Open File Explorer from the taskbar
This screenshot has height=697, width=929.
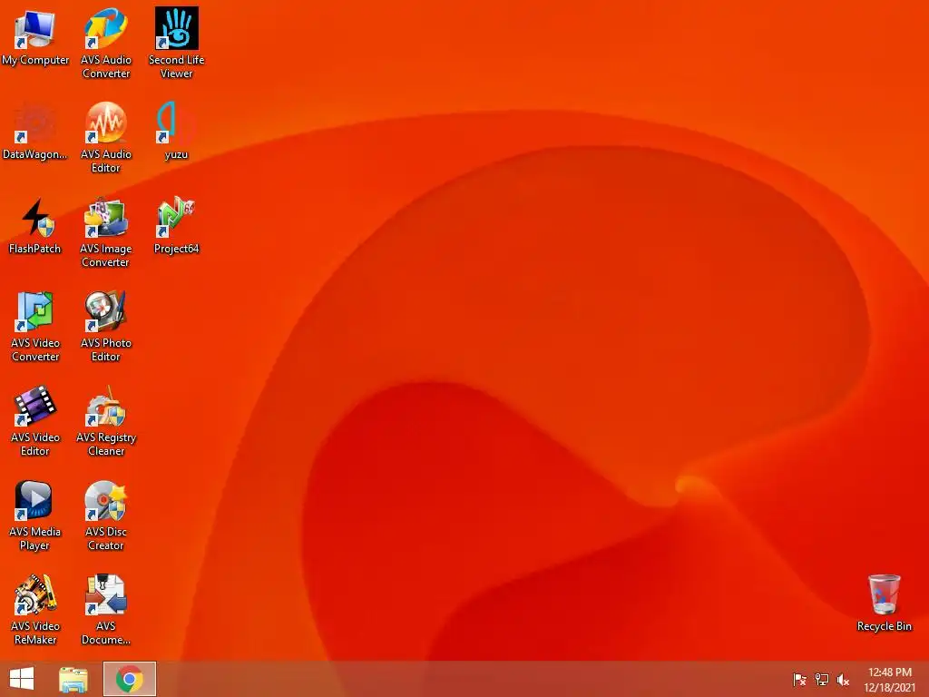(x=73, y=679)
